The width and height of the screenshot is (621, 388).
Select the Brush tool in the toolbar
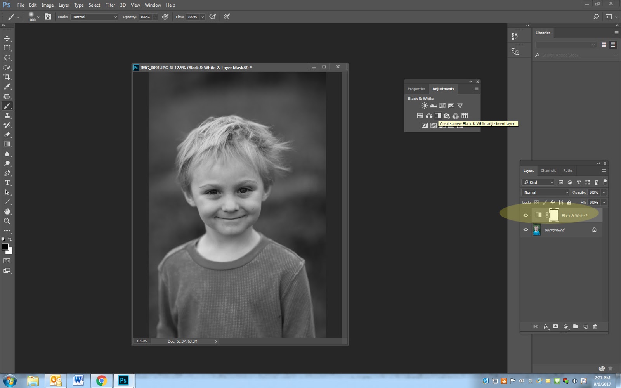pyautogui.click(x=7, y=106)
